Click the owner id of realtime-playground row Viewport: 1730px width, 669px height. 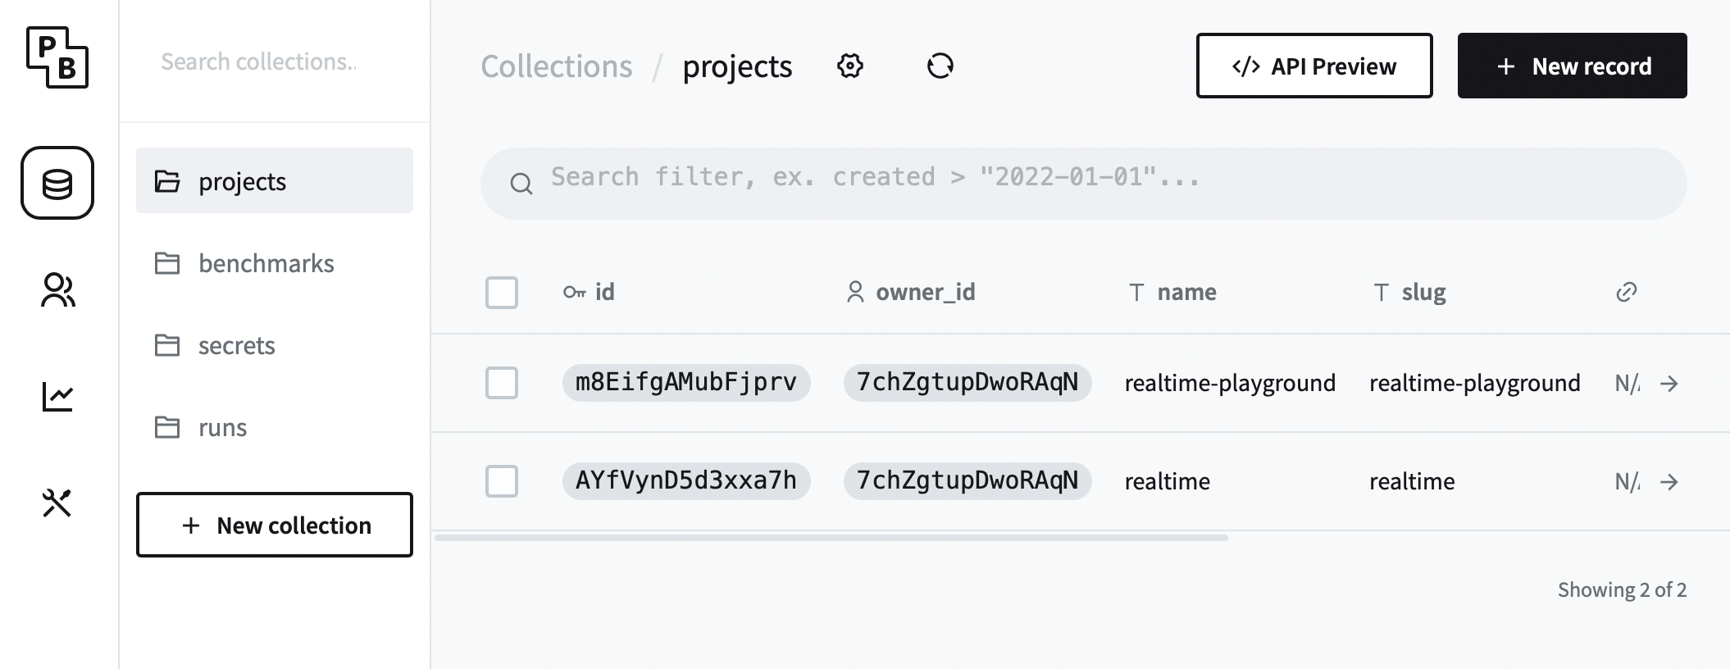[x=967, y=382]
